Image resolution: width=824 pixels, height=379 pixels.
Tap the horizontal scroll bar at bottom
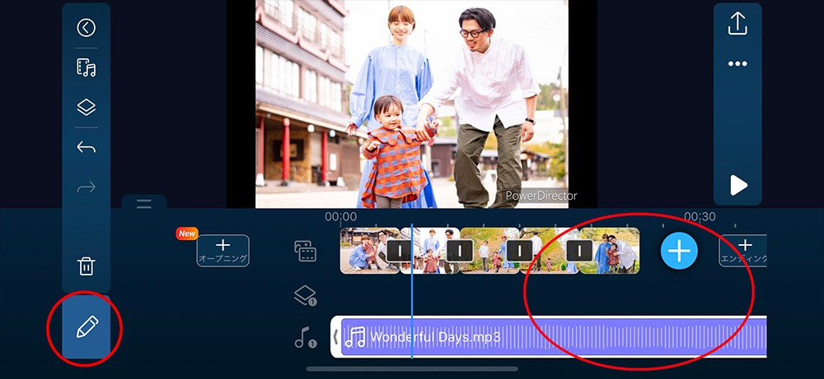[412, 368]
